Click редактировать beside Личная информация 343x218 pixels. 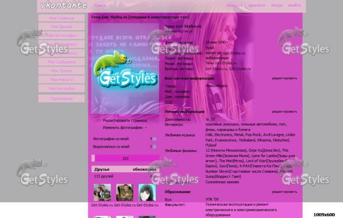[284, 112]
